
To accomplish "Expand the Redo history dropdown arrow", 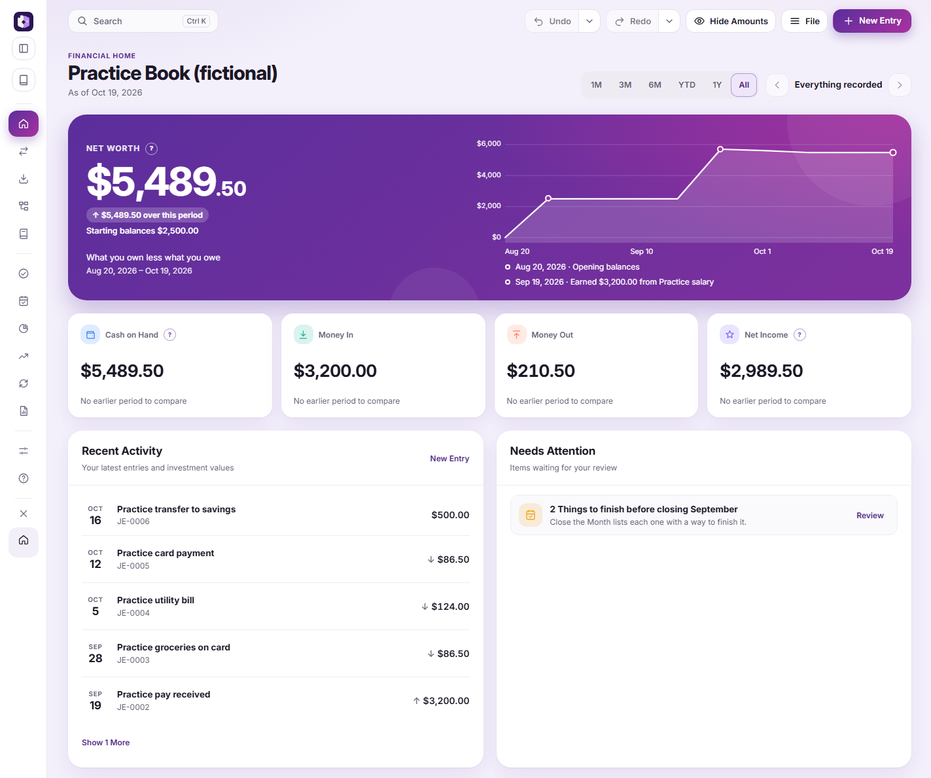I will pos(669,21).
